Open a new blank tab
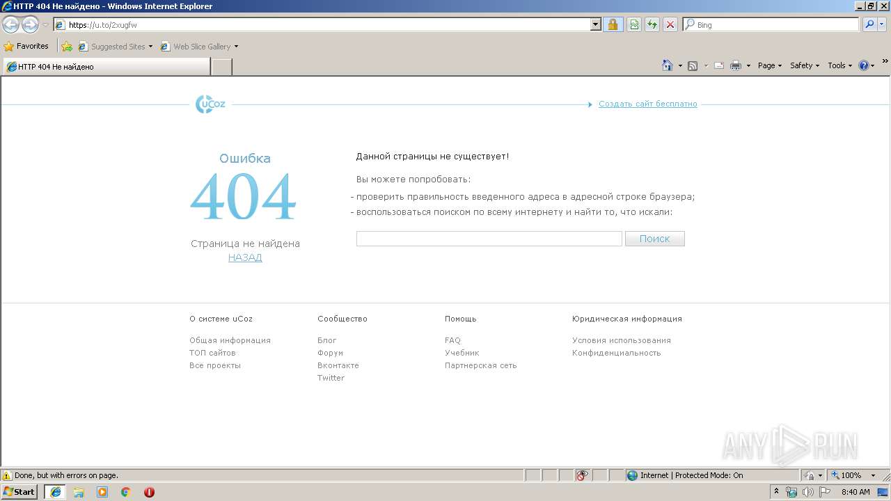891x501 pixels. [221, 67]
